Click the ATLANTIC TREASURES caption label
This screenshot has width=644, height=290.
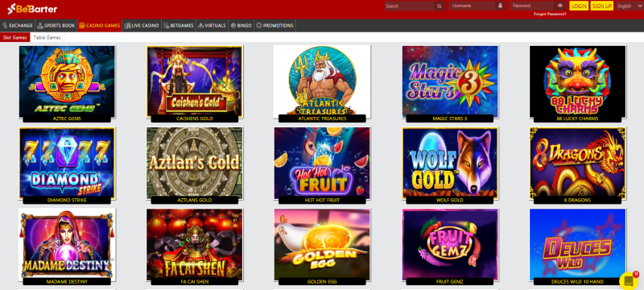[x=322, y=118]
